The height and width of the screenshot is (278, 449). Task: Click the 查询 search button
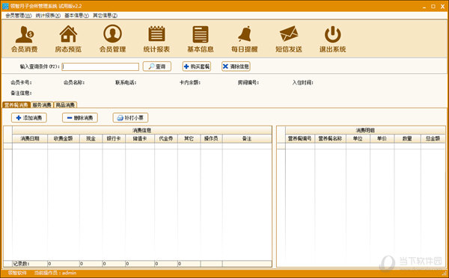(157, 67)
